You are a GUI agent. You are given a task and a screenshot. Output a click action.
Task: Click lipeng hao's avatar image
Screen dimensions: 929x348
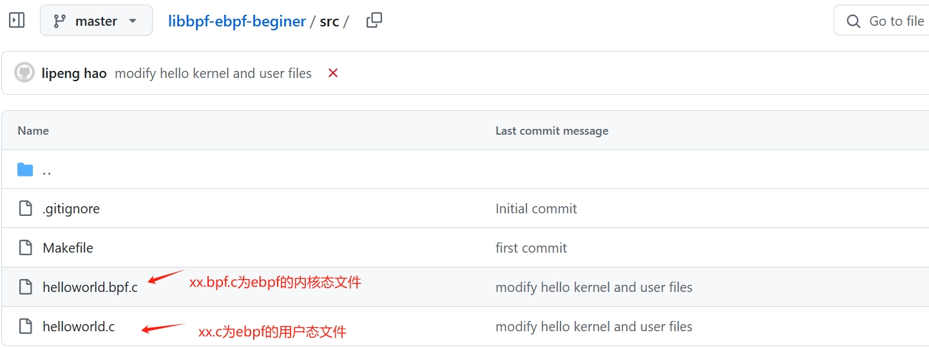point(24,73)
